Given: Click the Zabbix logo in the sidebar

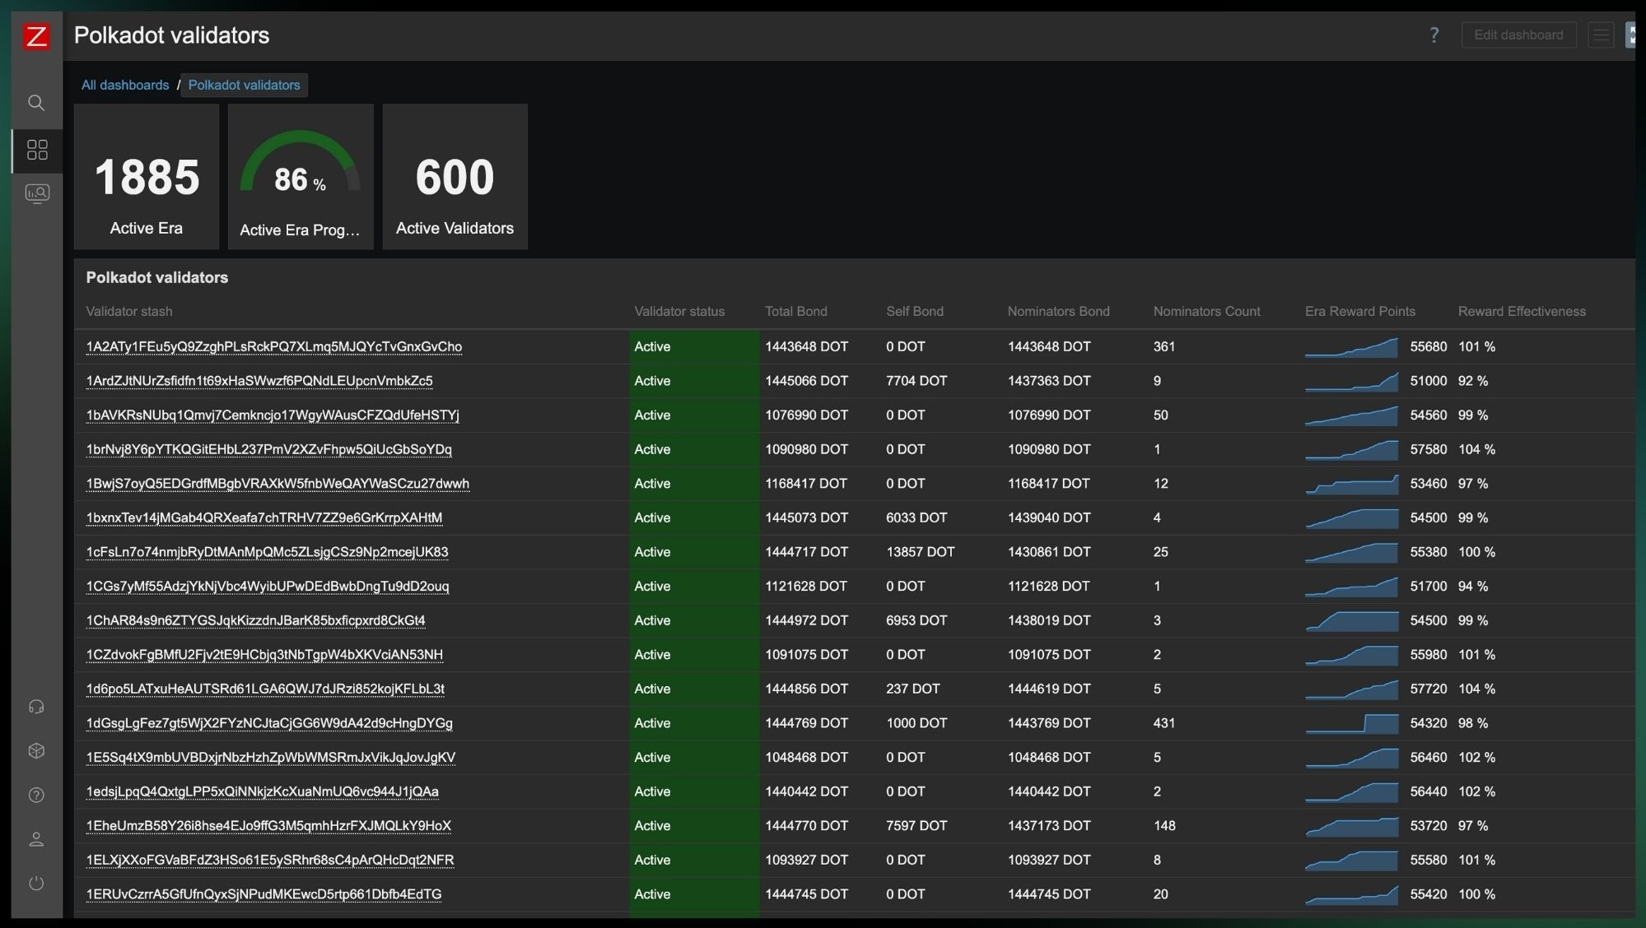Looking at the screenshot, I should pos(36,36).
